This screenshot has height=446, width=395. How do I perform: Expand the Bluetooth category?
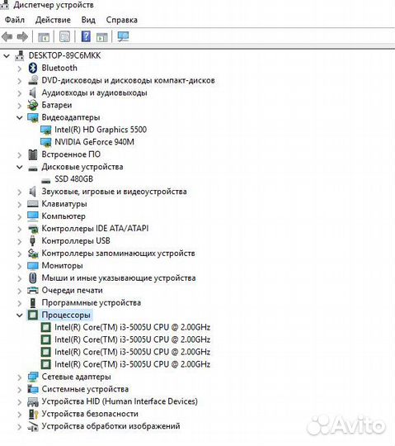[19, 69]
